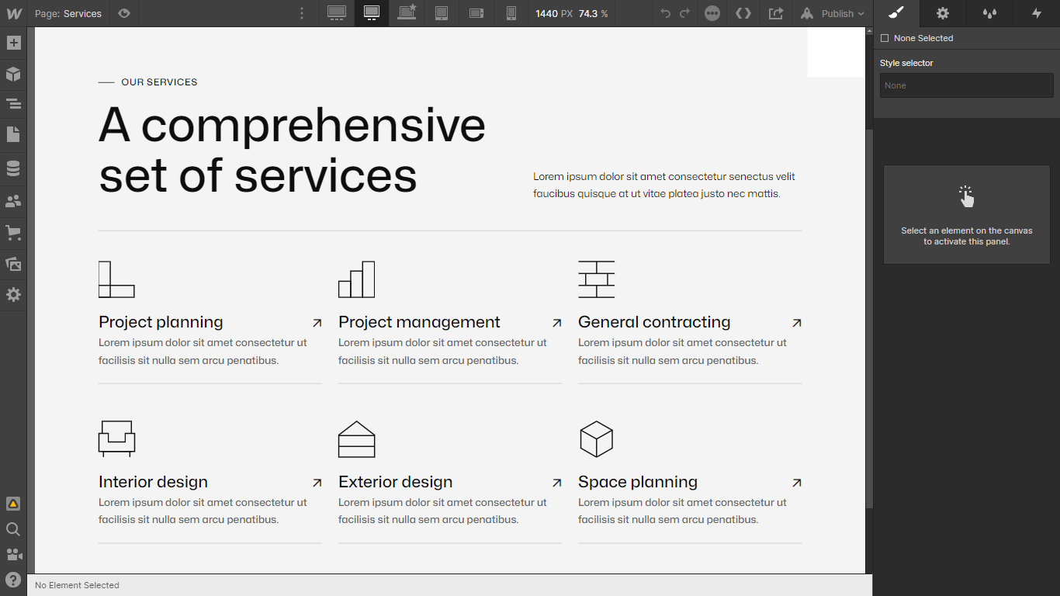Switch to tablet breakpoint view
The image size is (1060, 596).
coord(442,13)
